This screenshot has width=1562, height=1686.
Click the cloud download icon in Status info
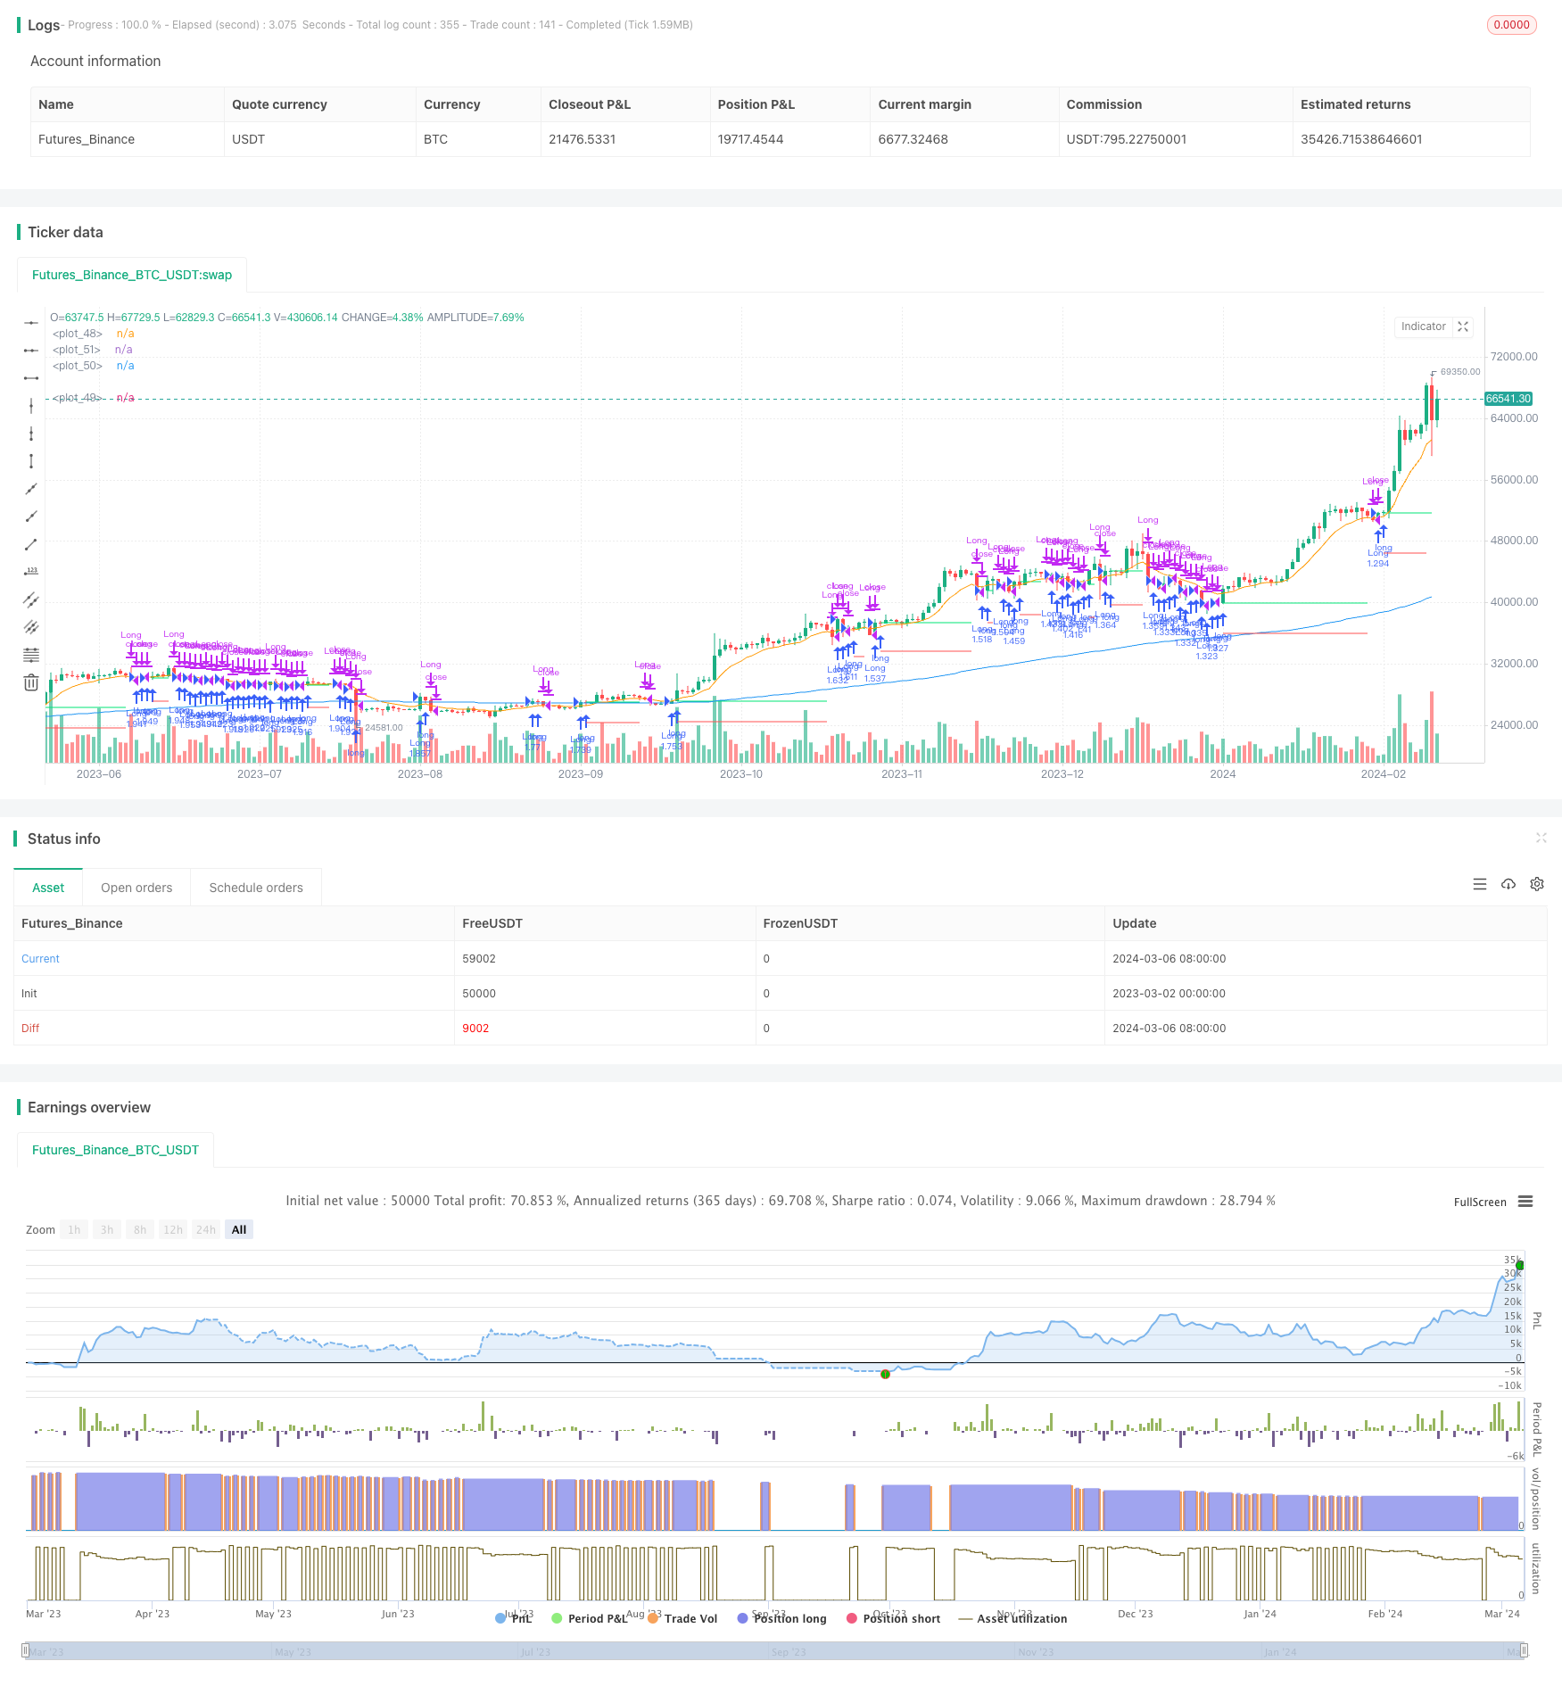tap(1508, 884)
